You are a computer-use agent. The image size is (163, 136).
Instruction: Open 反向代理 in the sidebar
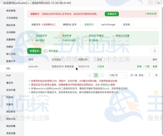[11, 90]
